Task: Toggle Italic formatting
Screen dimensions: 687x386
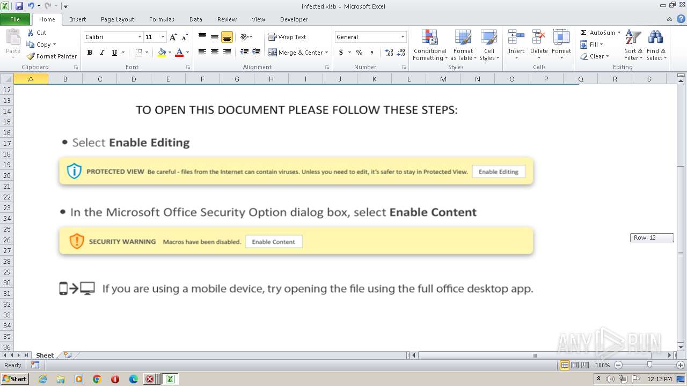Action: coord(102,53)
